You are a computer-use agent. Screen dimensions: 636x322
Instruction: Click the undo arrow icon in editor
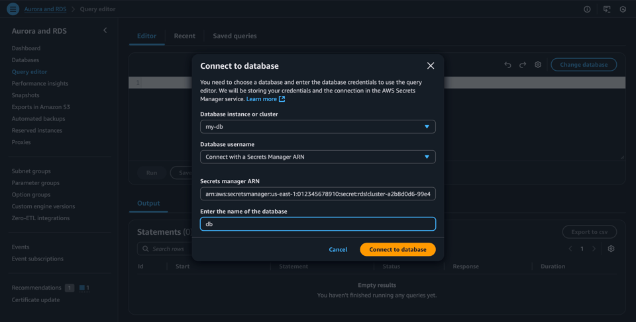point(507,65)
